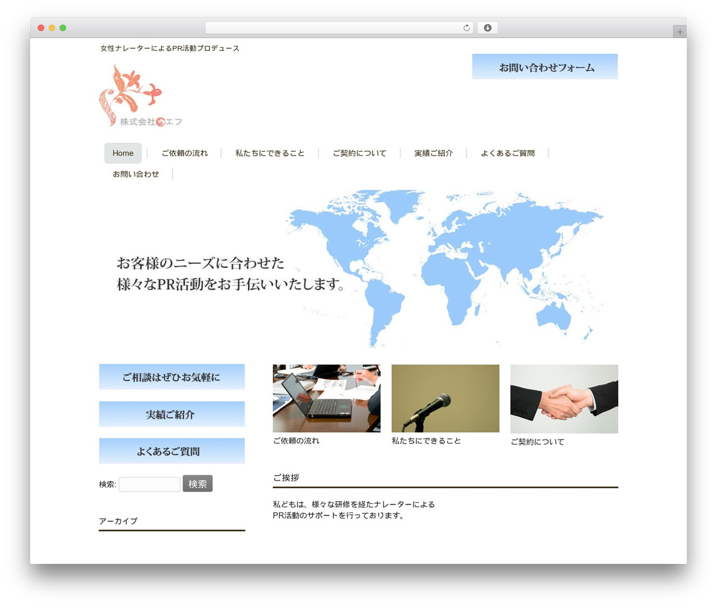Follow the ご契約について link under the handshake photo
This screenshot has width=717, height=607.
(x=537, y=442)
